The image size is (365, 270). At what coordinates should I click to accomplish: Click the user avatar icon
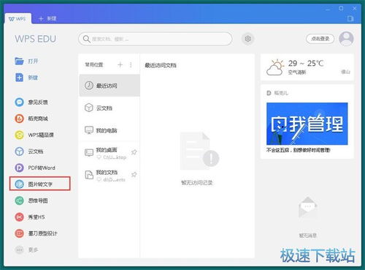pos(346,39)
